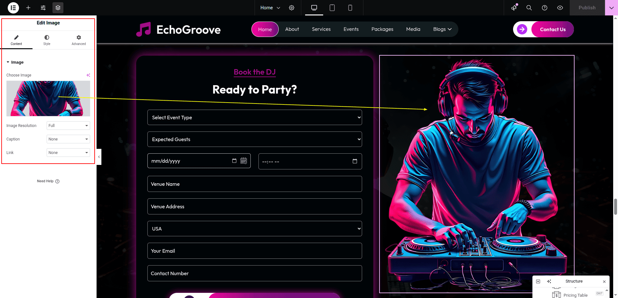Viewport: 618px width, 298px height.
Task: Click AI sparkle icon beside Choose Image
Action: click(x=88, y=75)
